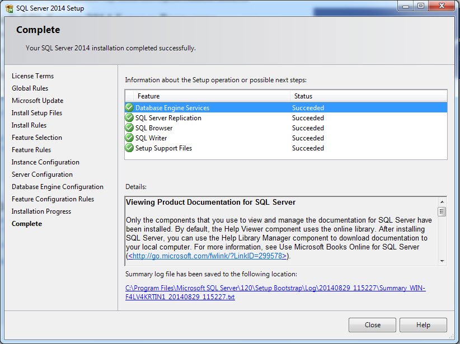The width and height of the screenshot is (460, 344).
Task: Click green check icon beside SQL Writer
Action: coord(129,138)
